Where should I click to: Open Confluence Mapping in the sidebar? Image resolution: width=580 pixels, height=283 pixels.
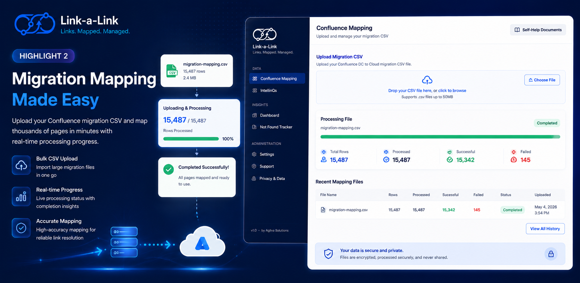tap(277, 78)
